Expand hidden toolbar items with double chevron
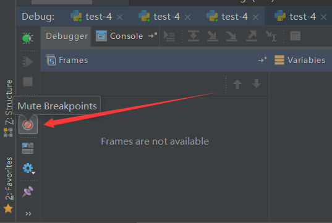Viewport: 332px width, 223px height. 28,214
